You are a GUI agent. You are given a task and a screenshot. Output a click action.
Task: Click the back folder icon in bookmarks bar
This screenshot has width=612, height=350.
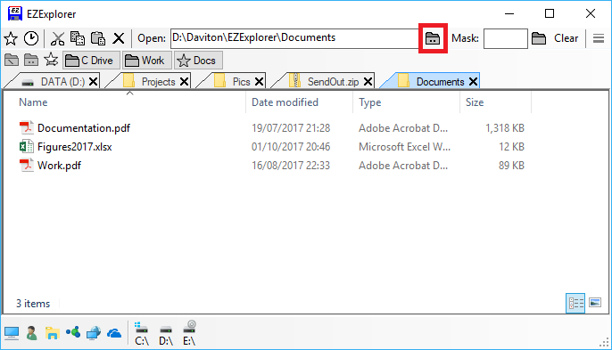(x=12, y=60)
